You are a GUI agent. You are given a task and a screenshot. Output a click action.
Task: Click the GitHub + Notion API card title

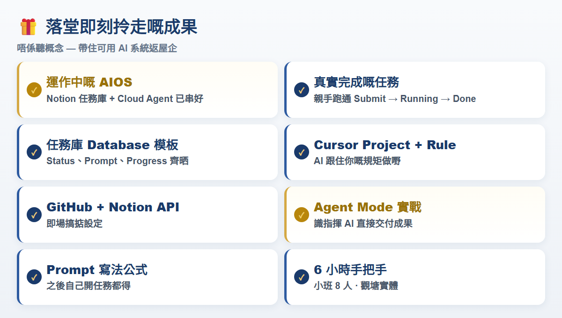click(x=113, y=207)
